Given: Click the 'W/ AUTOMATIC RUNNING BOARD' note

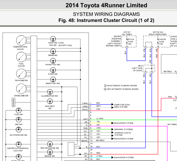Looking at the screenshot, I should [x=122, y=85].
